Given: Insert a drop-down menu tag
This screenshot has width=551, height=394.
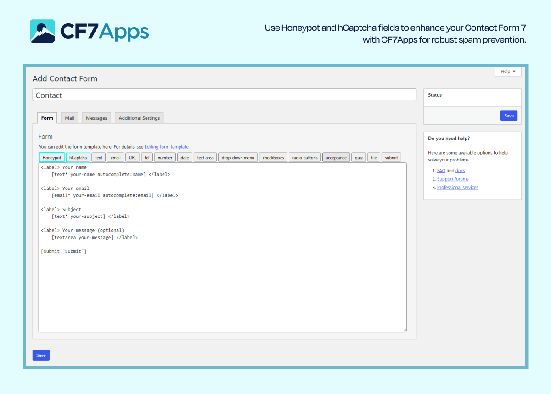Looking at the screenshot, I should tap(238, 158).
